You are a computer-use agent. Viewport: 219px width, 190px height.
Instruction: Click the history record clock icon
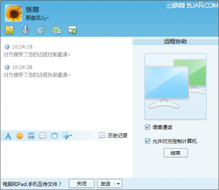102,135
